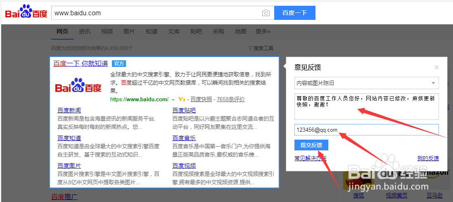This screenshot has width=453, height=202.
Task: Click the 百度一下 search button
Action: [294, 13]
